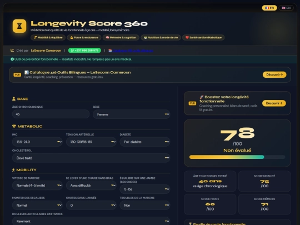Select the Mémoire & cognition tag
This screenshot has height=225, width=300.
pyautogui.click(x=121, y=38)
